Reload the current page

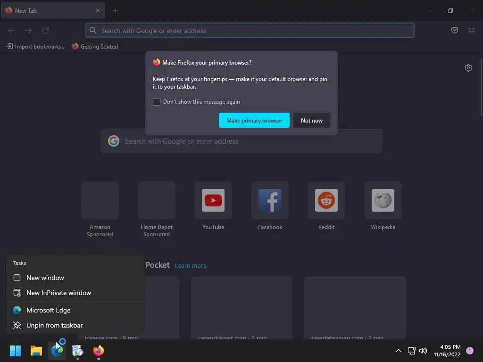click(x=45, y=31)
